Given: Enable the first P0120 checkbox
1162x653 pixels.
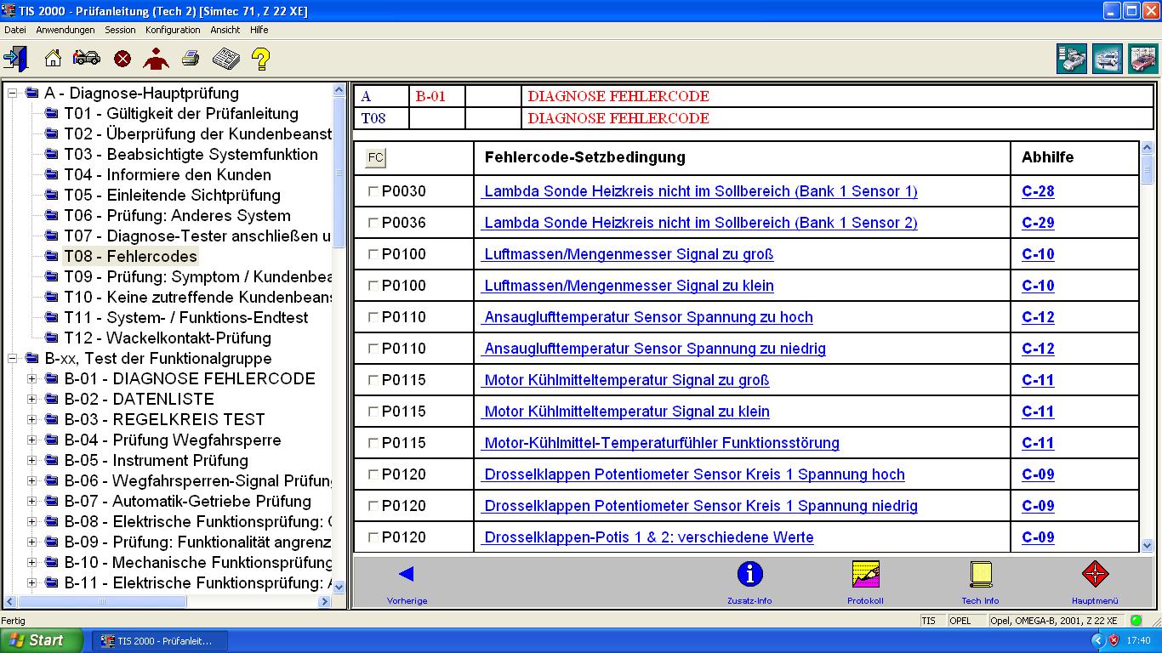Looking at the screenshot, I should tap(373, 475).
